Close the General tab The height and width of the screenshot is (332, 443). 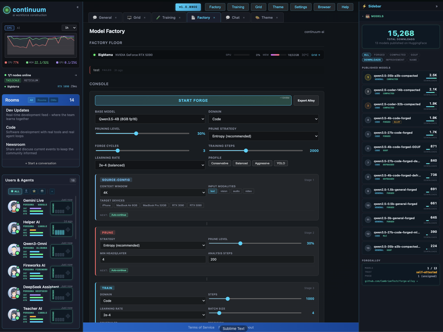coord(116,18)
